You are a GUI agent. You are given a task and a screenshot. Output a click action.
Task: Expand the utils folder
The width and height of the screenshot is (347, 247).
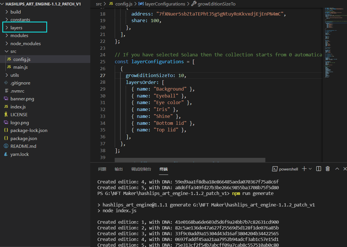(x=15, y=75)
